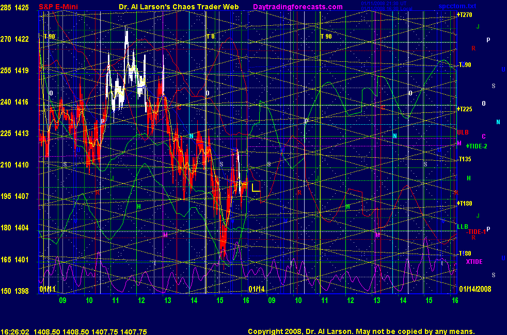This screenshot has height=335, width=507.
Task: Click the -T135 line label
Action: click(465, 159)
